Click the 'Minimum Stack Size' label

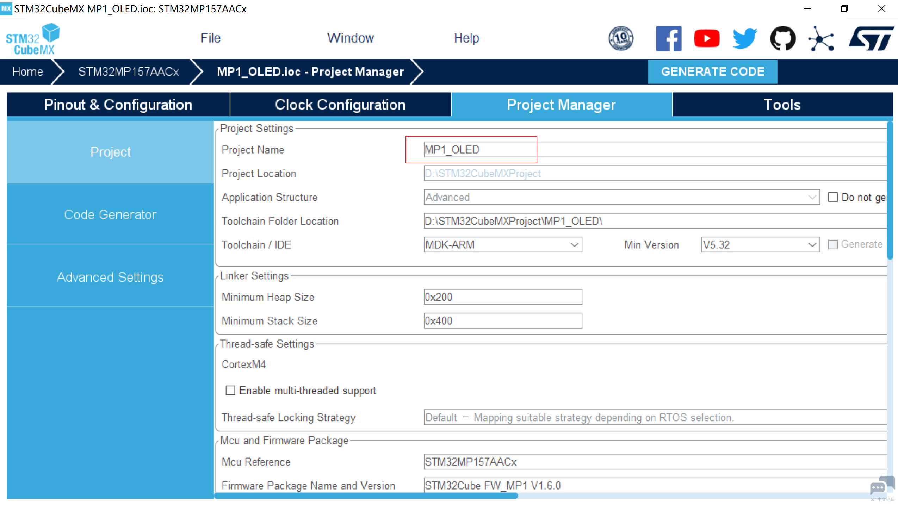click(x=270, y=320)
